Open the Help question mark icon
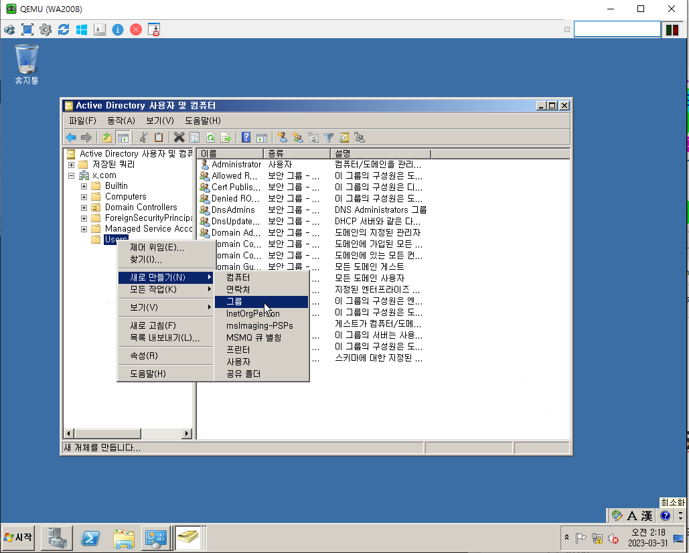Viewport: 689px width, 553px height. (246, 137)
